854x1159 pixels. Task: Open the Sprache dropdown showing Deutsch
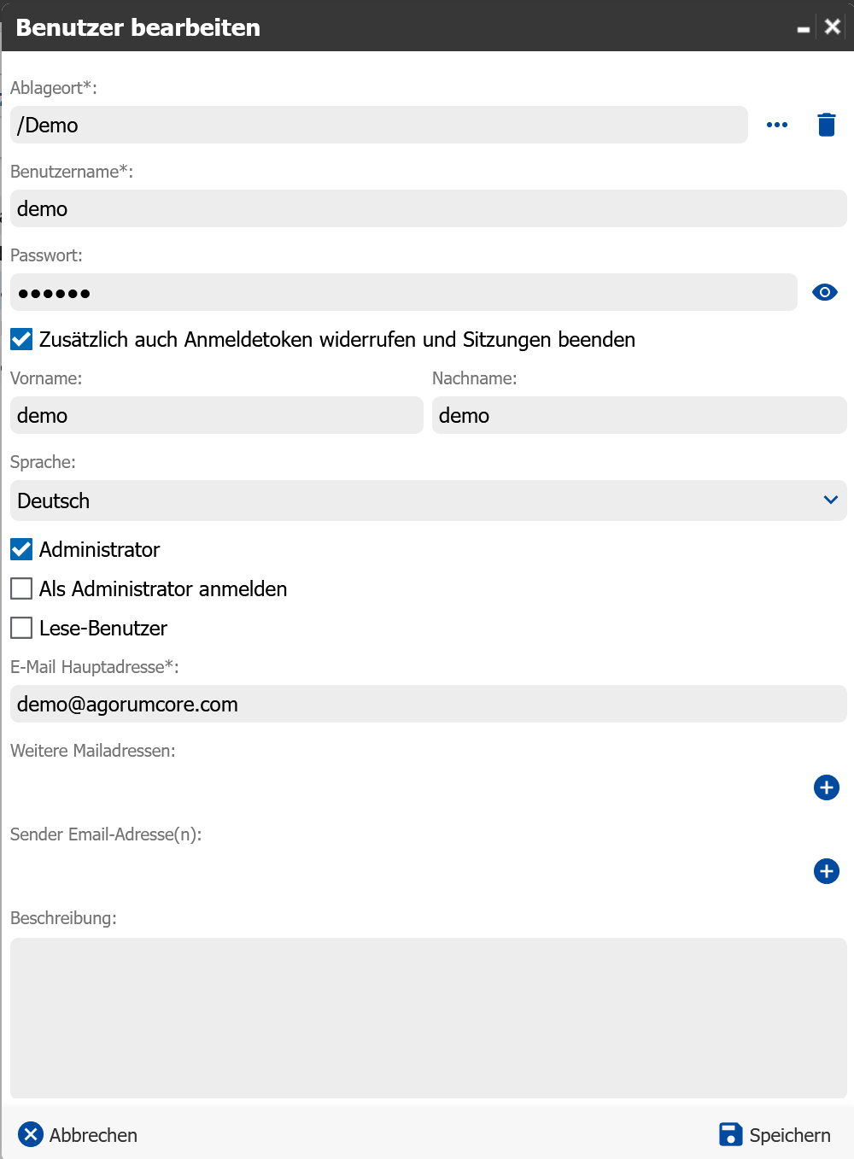[x=410, y=500]
